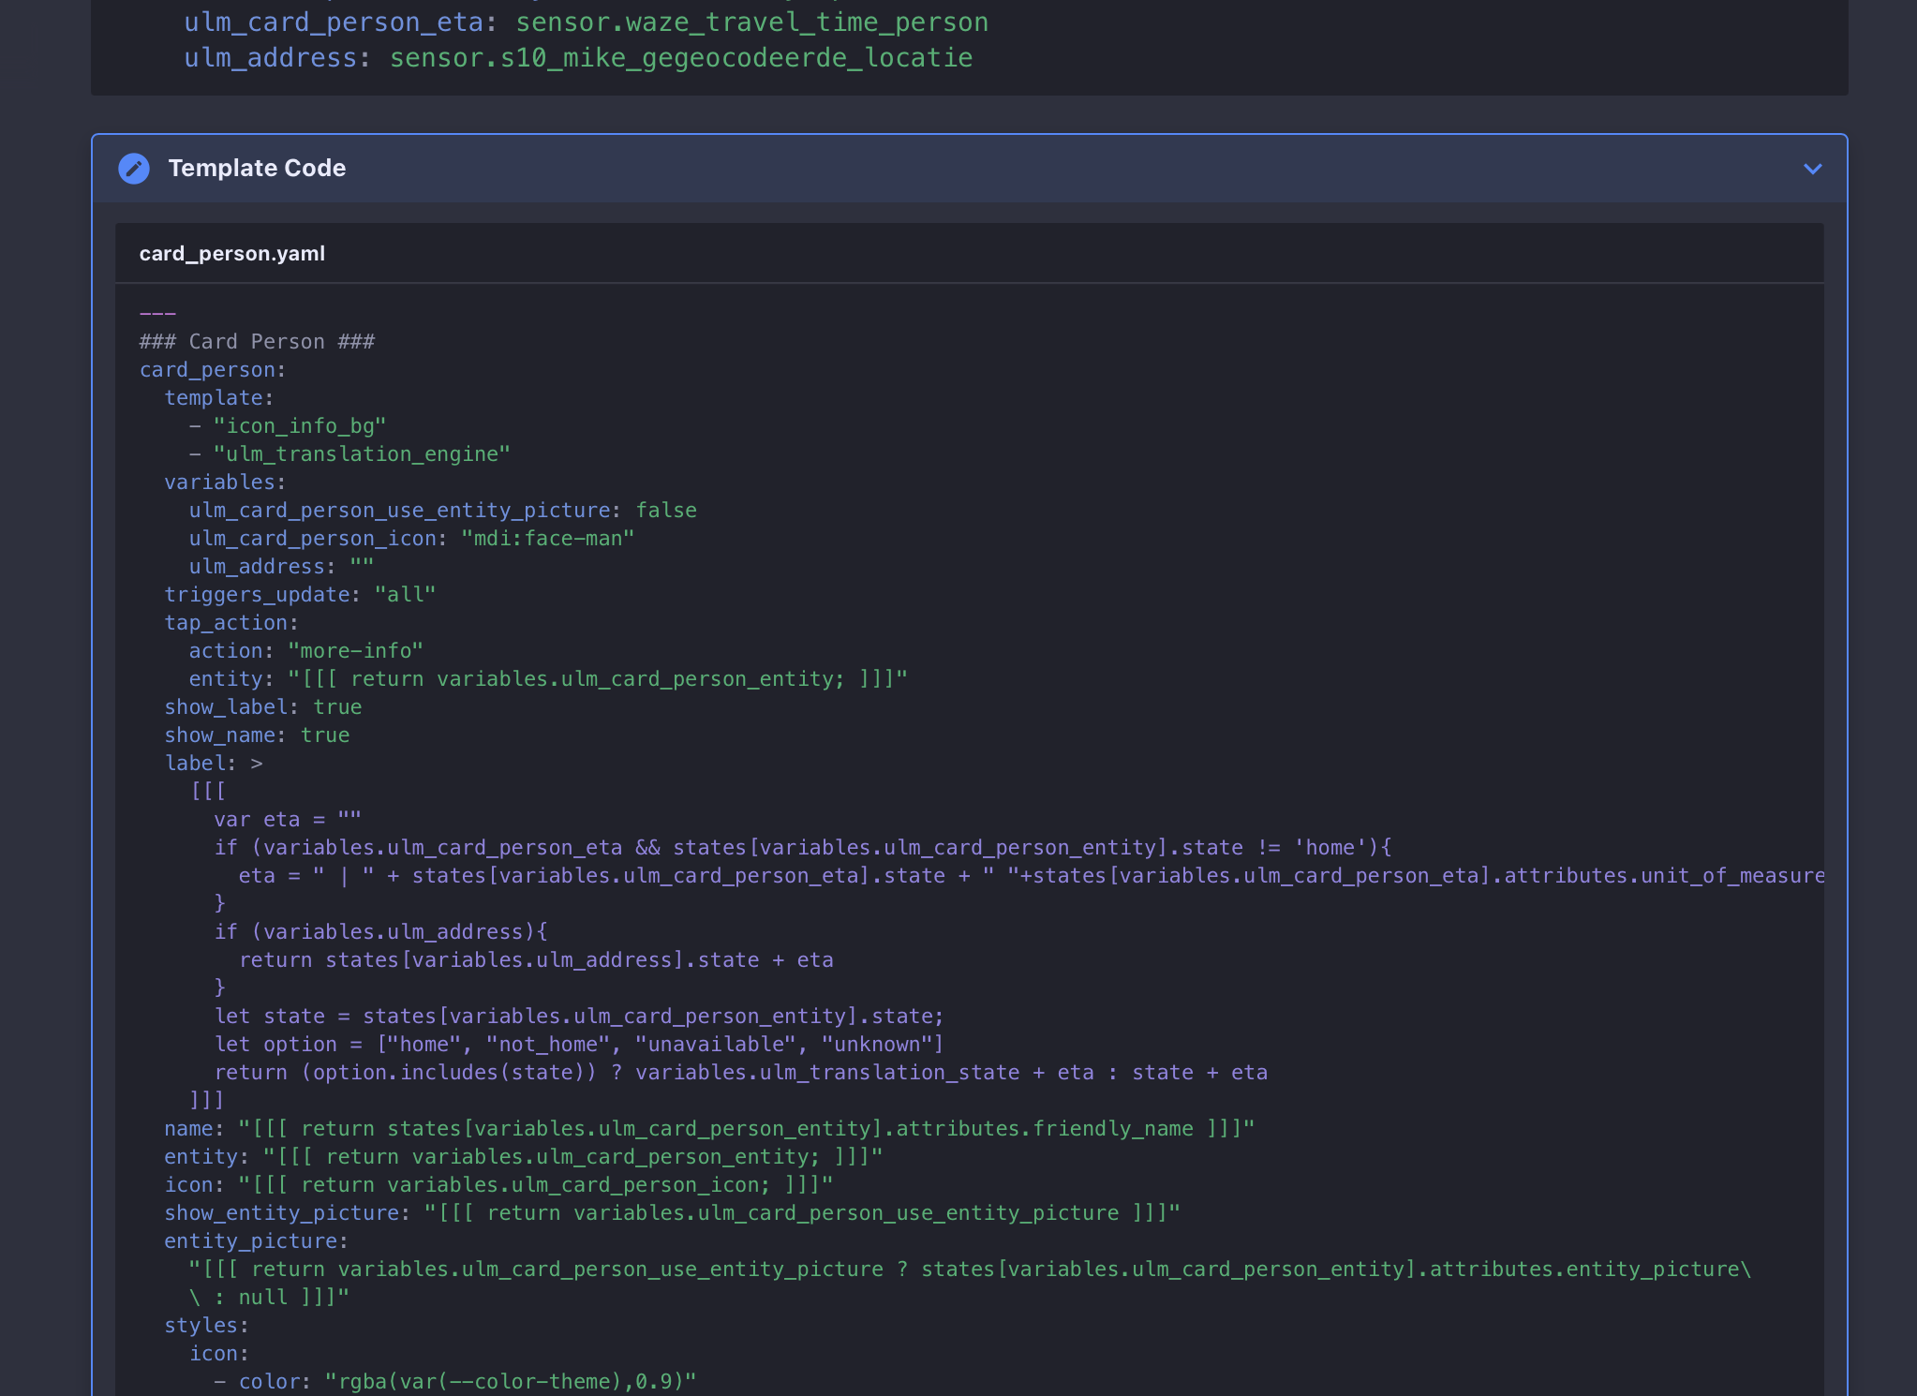The width and height of the screenshot is (1917, 1396).
Task: Switch to the card_person.yaml tab
Action: tap(231, 253)
